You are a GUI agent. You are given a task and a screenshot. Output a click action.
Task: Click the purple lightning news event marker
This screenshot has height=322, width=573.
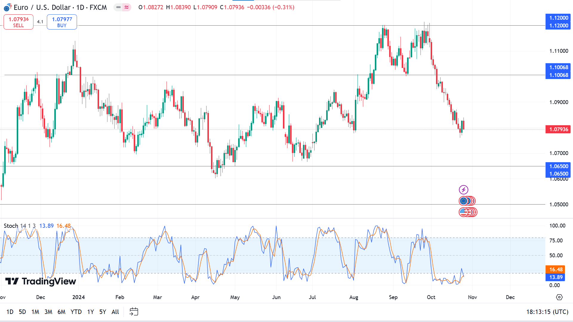[463, 190]
